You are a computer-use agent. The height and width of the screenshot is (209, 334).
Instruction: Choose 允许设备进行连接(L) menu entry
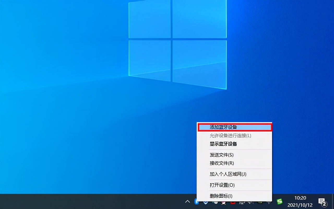tap(235, 136)
